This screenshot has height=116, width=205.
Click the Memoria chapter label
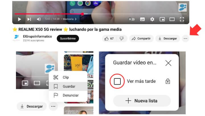(68, 19)
